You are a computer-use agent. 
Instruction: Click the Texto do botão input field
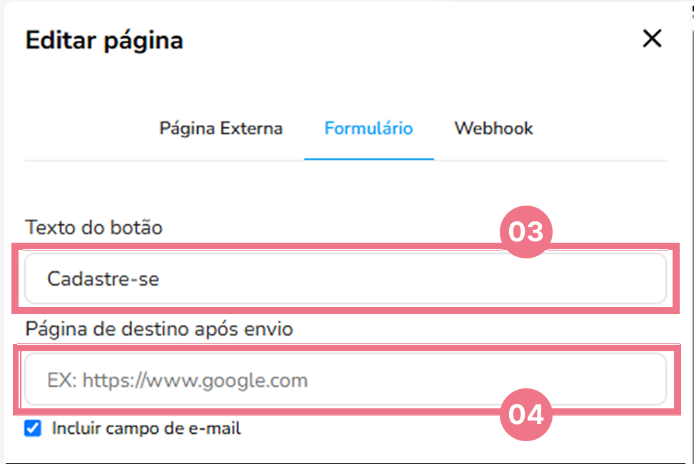[x=346, y=278]
